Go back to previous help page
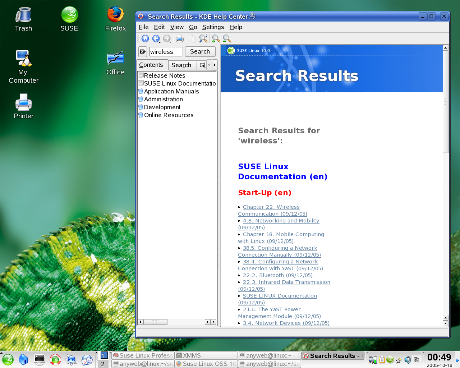The width and height of the screenshot is (460, 368). point(156,38)
